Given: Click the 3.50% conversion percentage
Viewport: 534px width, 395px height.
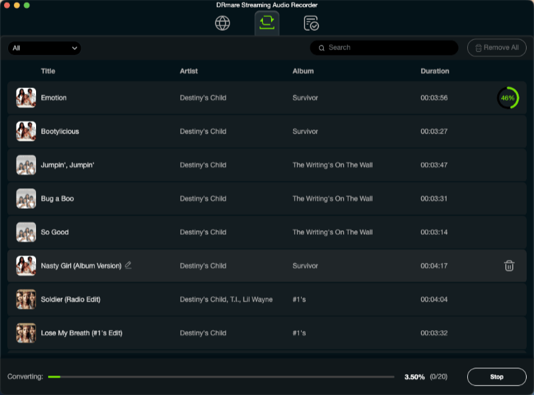Looking at the screenshot, I should [x=415, y=377].
